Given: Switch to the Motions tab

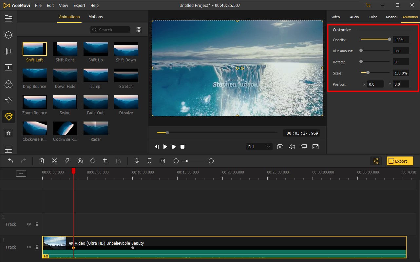Looking at the screenshot, I should (x=96, y=17).
